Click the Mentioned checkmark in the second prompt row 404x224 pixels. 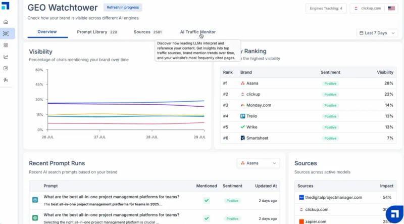point(207,218)
